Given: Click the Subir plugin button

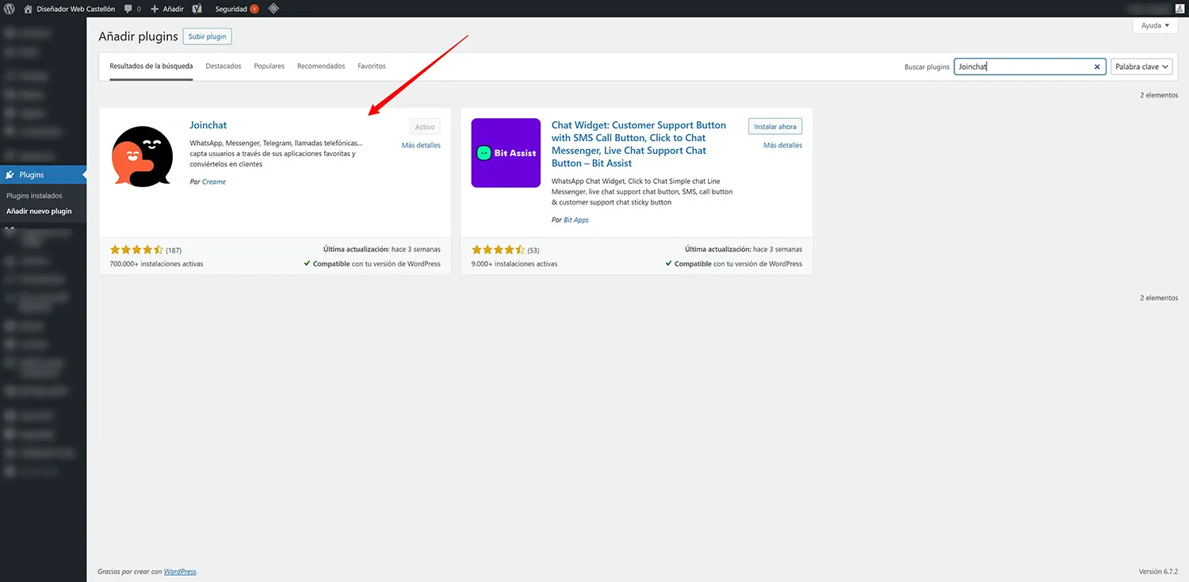Looking at the screenshot, I should point(208,36).
